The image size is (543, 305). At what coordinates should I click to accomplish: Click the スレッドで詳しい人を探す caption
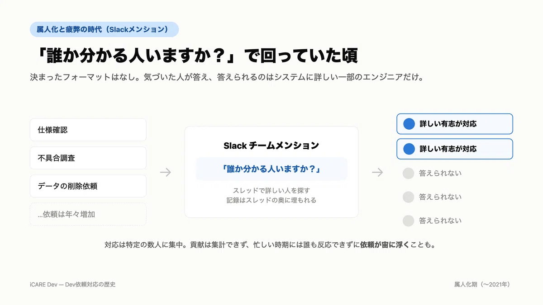(x=271, y=190)
